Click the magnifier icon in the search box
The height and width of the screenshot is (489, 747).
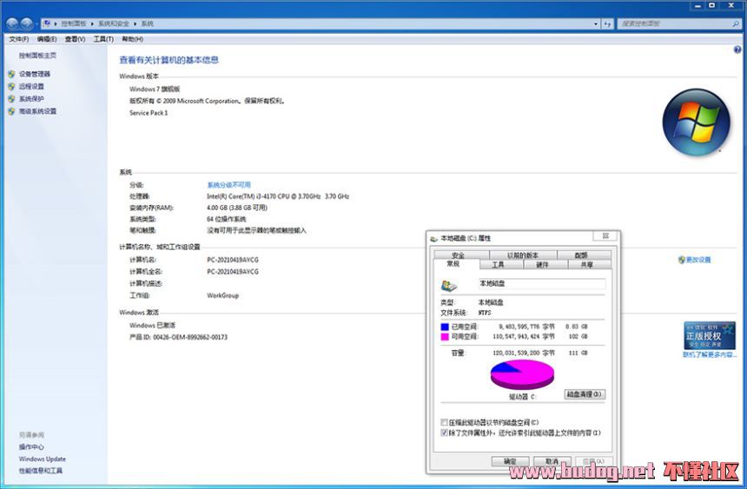[x=735, y=25]
